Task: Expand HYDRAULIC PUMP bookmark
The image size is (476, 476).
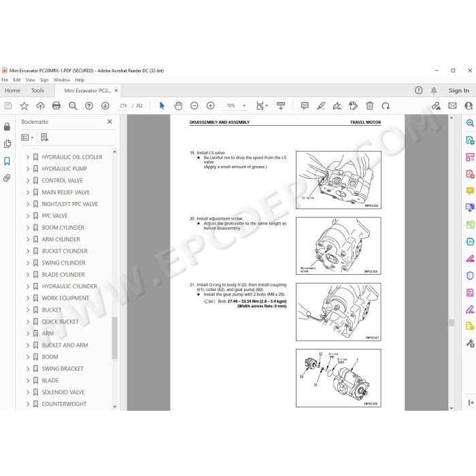Action: (28, 169)
